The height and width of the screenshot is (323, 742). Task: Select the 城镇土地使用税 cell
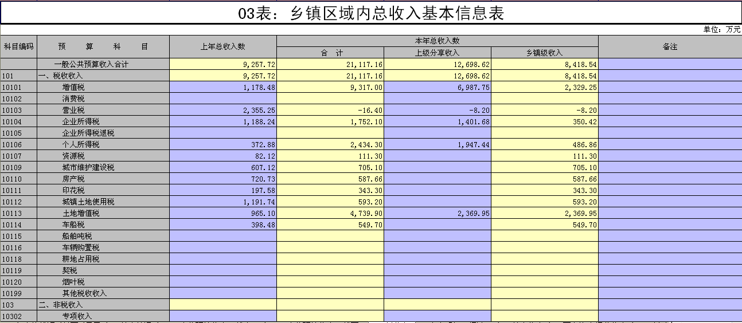pyautogui.click(x=103, y=202)
